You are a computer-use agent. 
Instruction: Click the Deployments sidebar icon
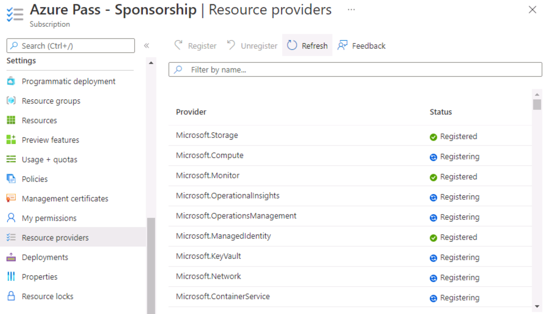pos(11,257)
